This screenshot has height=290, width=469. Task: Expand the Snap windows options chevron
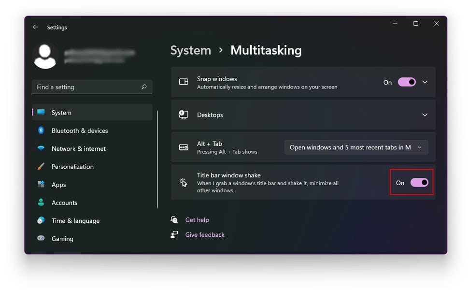pos(425,82)
